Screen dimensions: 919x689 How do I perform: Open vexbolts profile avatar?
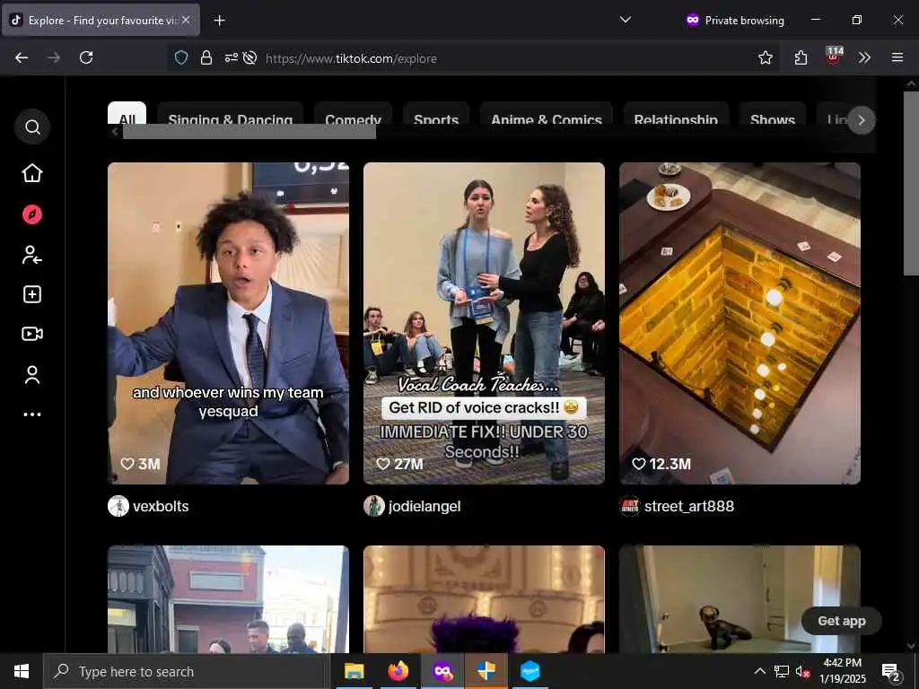coord(118,506)
